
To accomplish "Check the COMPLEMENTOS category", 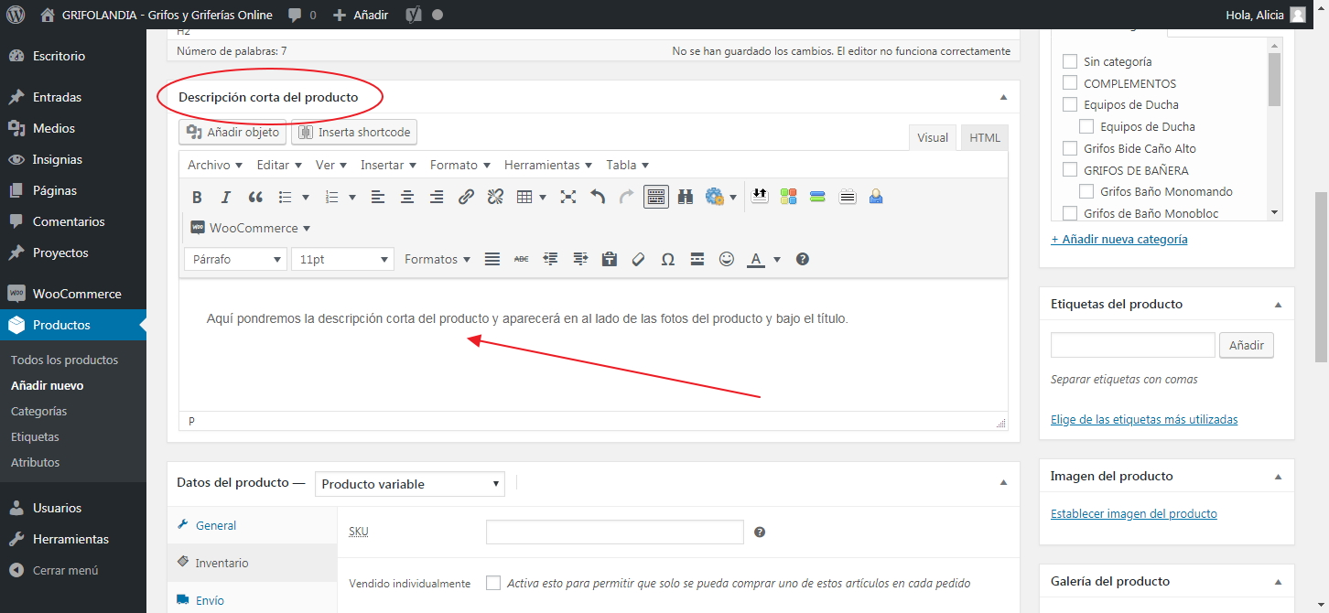I will 1069,83.
